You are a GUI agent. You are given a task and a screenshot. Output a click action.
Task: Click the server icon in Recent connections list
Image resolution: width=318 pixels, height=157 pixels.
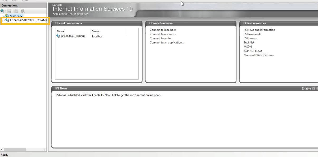[x=58, y=36]
